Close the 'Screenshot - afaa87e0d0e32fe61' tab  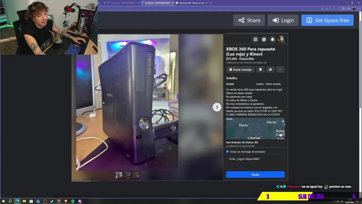172,3
